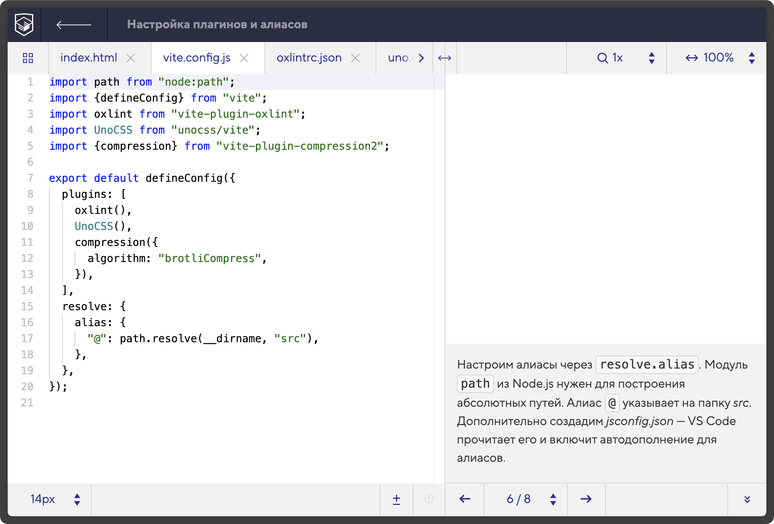
Task: Open the 1x zoom scale selector
Action: pyautogui.click(x=617, y=58)
